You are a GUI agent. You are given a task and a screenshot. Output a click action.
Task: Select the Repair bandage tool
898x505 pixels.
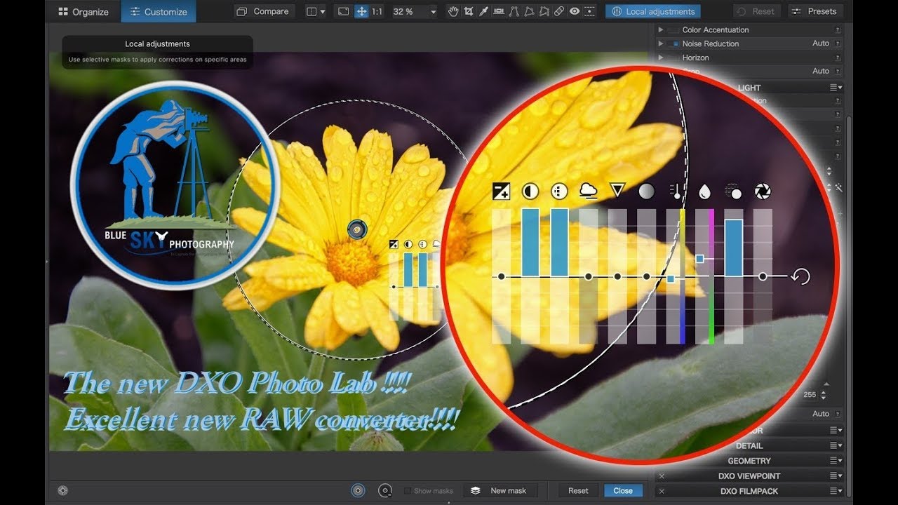tap(559, 11)
